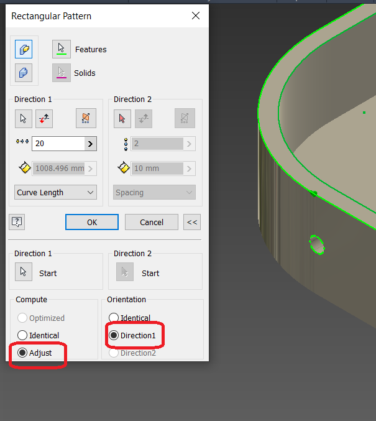Collapse the dialog with the << button

click(x=192, y=222)
